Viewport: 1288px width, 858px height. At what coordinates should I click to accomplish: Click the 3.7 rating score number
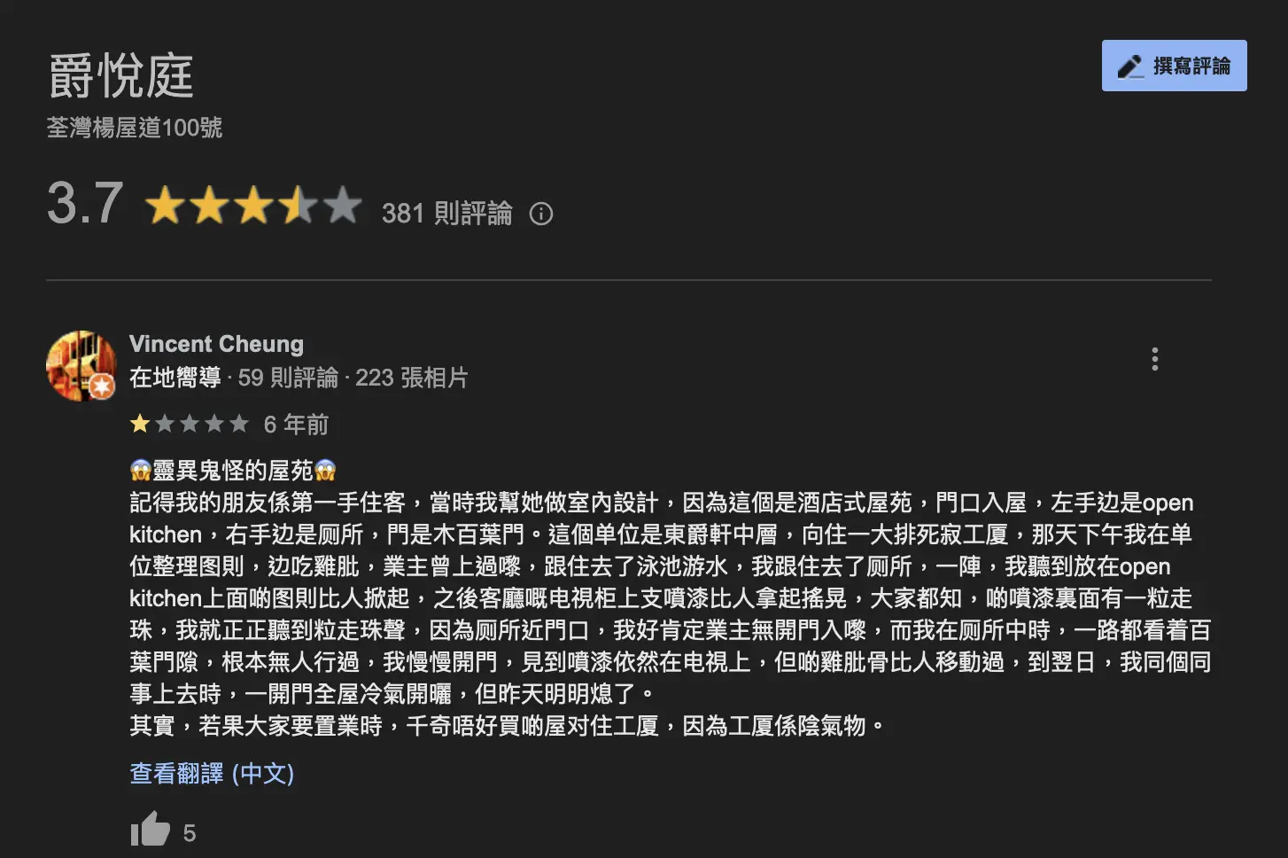click(85, 204)
